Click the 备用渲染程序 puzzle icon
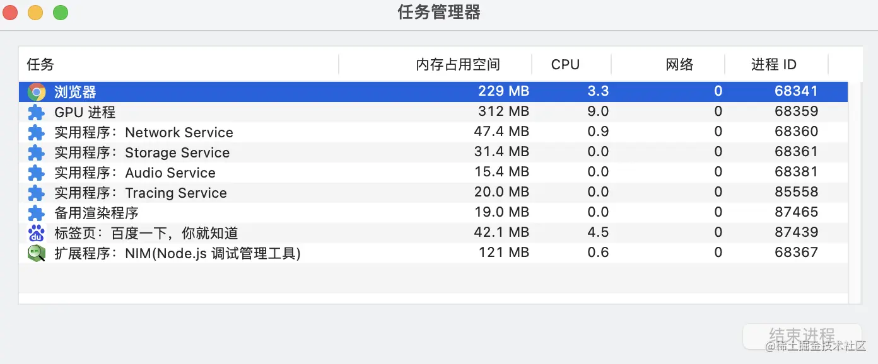 pos(36,212)
